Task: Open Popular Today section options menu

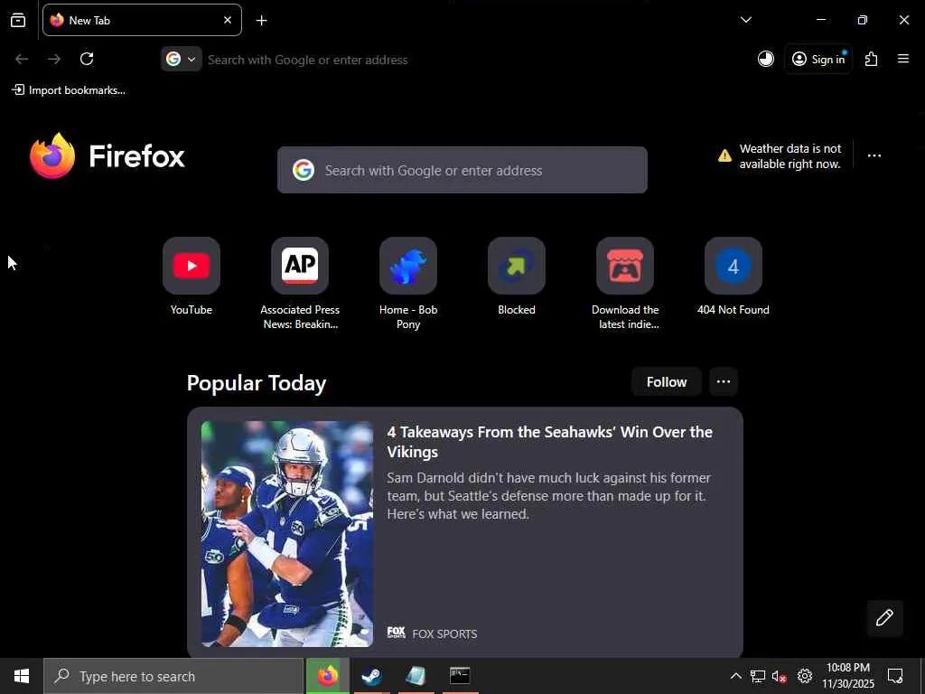Action: (724, 382)
